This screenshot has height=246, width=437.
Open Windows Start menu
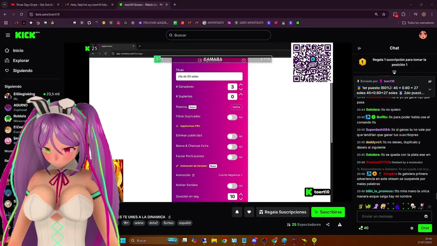click(123, 241)
